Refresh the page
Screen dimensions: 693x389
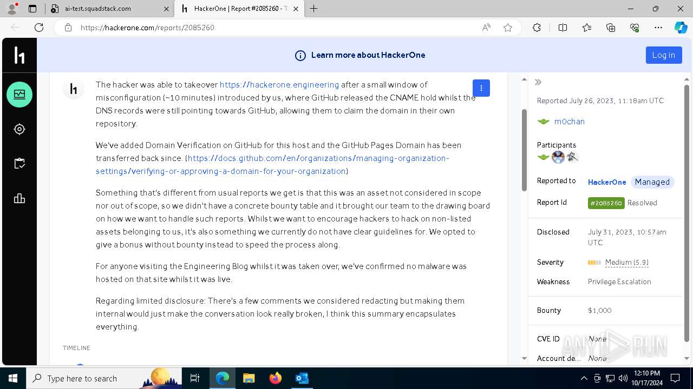(39, 28)
